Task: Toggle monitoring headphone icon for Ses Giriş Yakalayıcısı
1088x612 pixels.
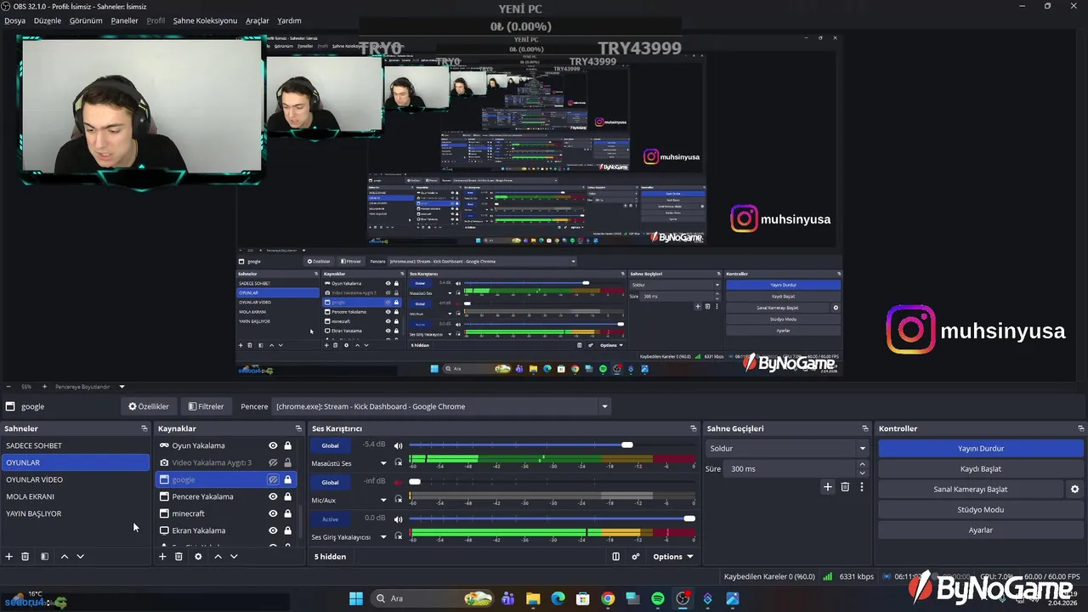Action: (398, 536)
